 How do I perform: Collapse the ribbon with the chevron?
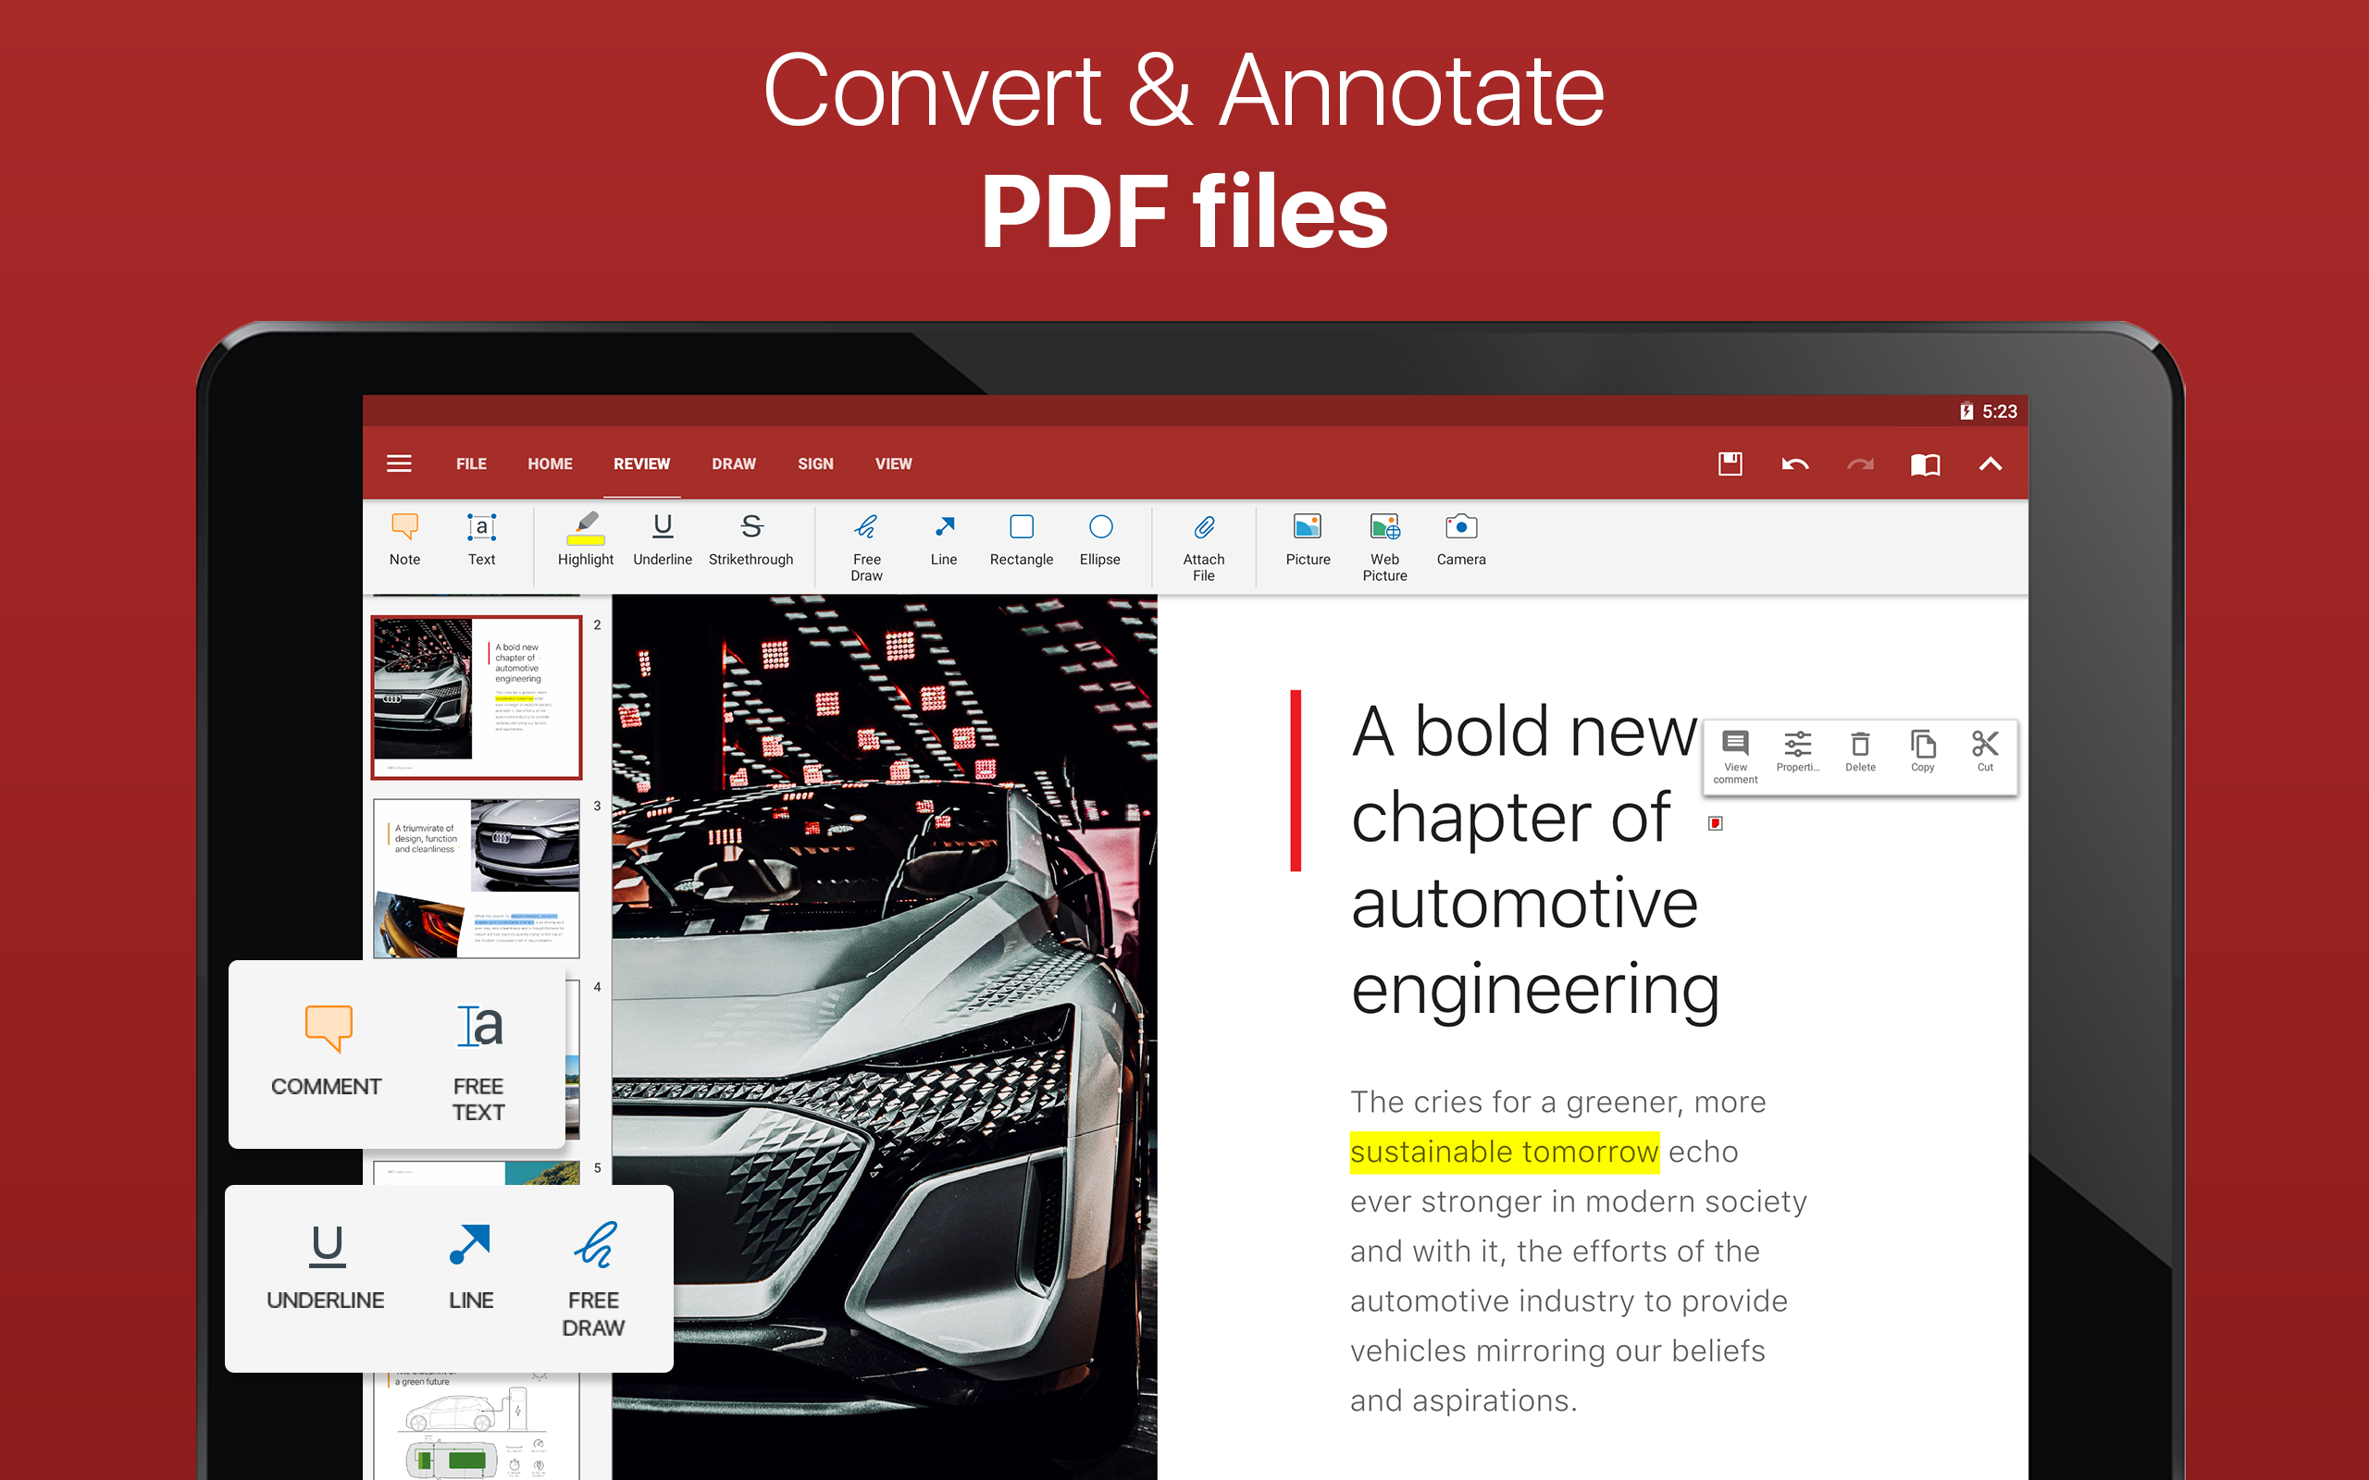(1991, 464)
